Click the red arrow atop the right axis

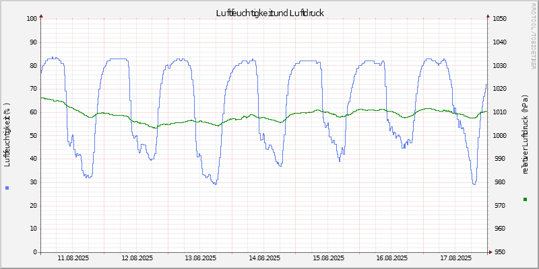coord(488,15)
